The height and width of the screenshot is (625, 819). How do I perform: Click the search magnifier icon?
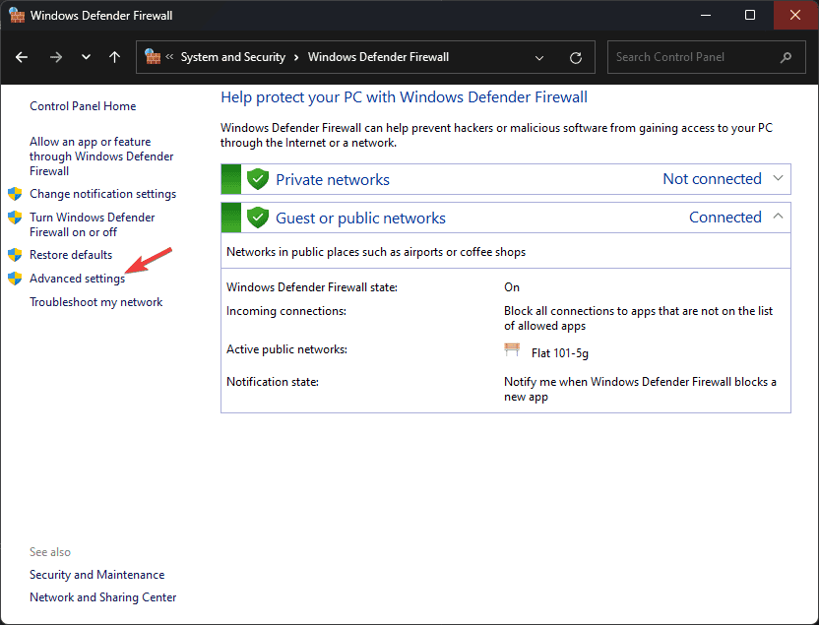coord(786,57)
